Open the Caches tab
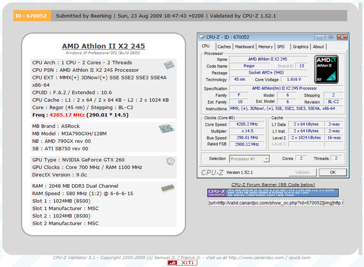The height and width of the screenshot is (267, 364). pyautogui.click(x=224, y=46)
